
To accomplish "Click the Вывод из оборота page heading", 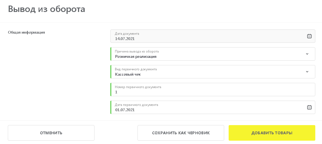I will pyautogui.click(x=46, y=9).
